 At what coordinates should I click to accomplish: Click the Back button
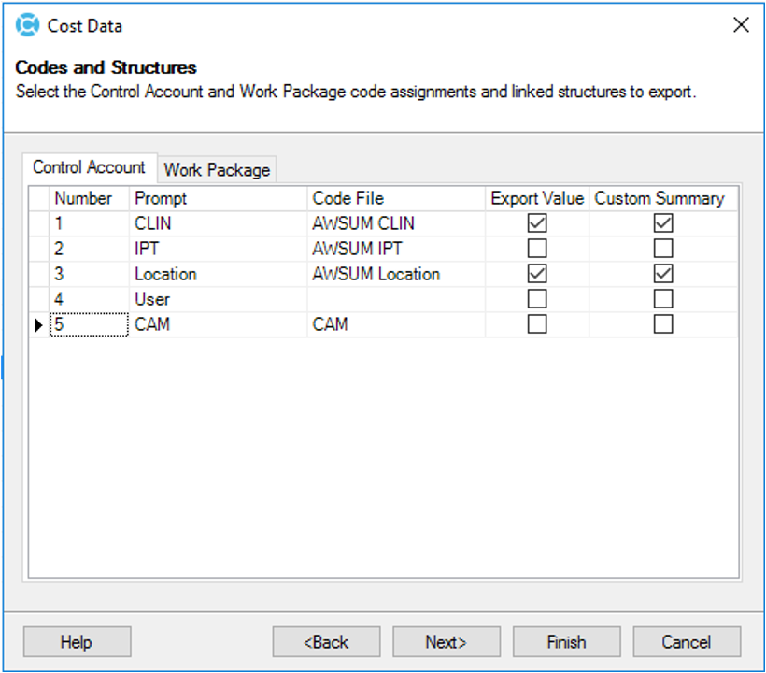[325, 642]
